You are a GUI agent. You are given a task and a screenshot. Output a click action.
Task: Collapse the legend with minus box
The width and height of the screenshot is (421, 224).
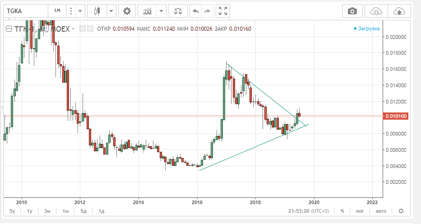[x=9, y=28]
